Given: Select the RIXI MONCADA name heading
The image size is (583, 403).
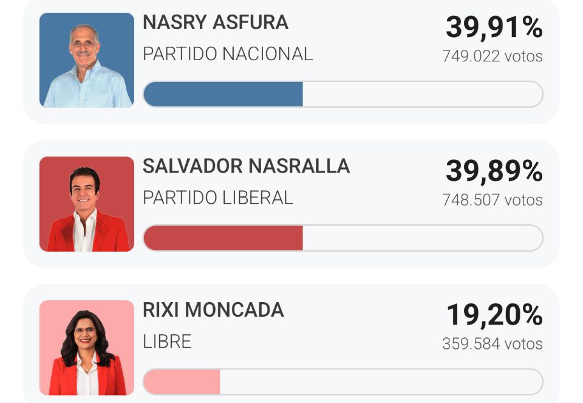Looking at the screenshot, I should (213, 310).
